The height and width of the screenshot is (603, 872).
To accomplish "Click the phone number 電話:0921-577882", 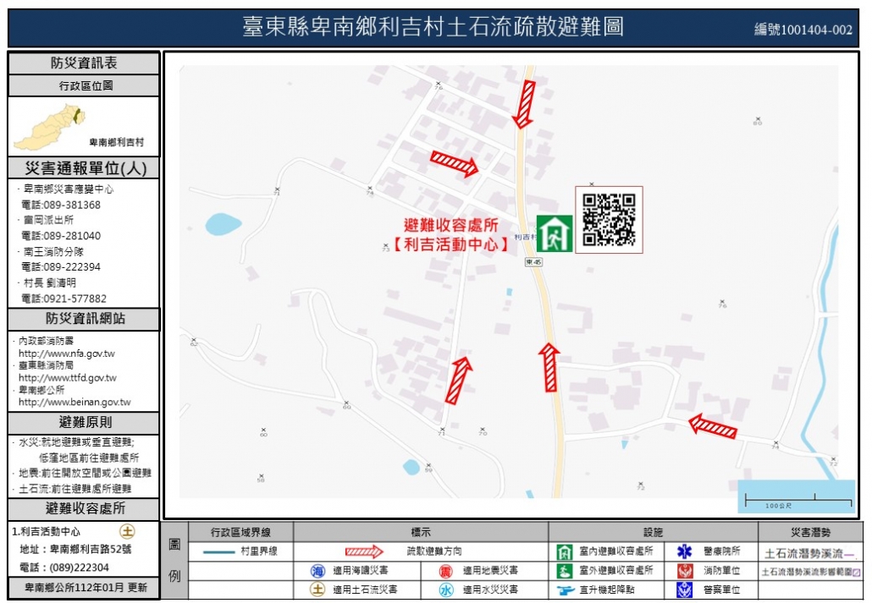I will click(x=63, y=299).
